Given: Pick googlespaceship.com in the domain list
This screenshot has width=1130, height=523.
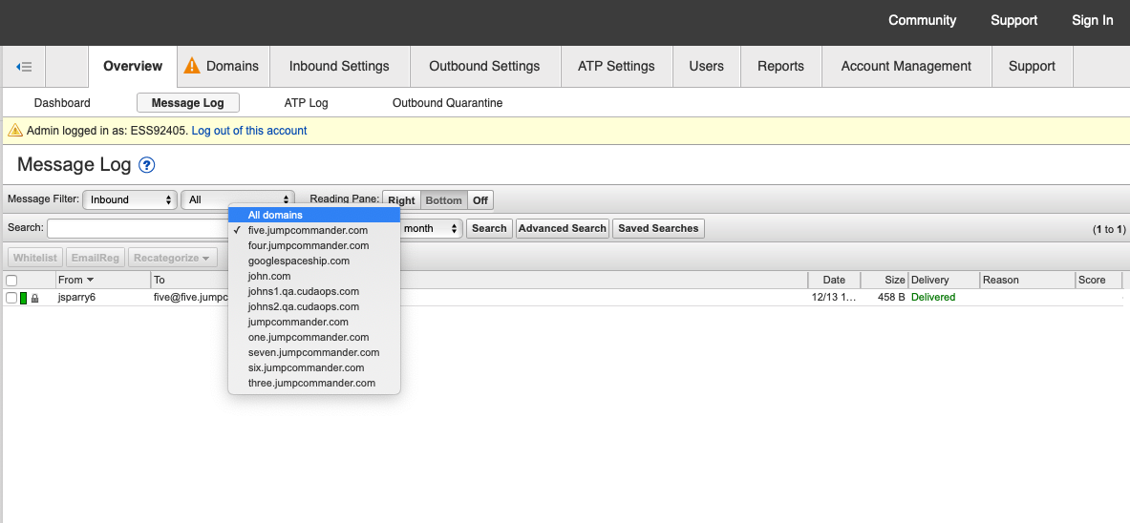Looking at the screenshot, I should 314,261.
